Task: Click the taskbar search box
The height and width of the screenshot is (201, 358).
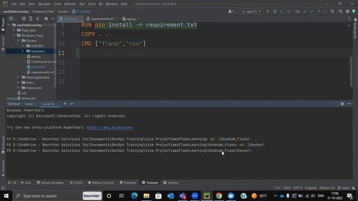Action: tap(58, 196)
